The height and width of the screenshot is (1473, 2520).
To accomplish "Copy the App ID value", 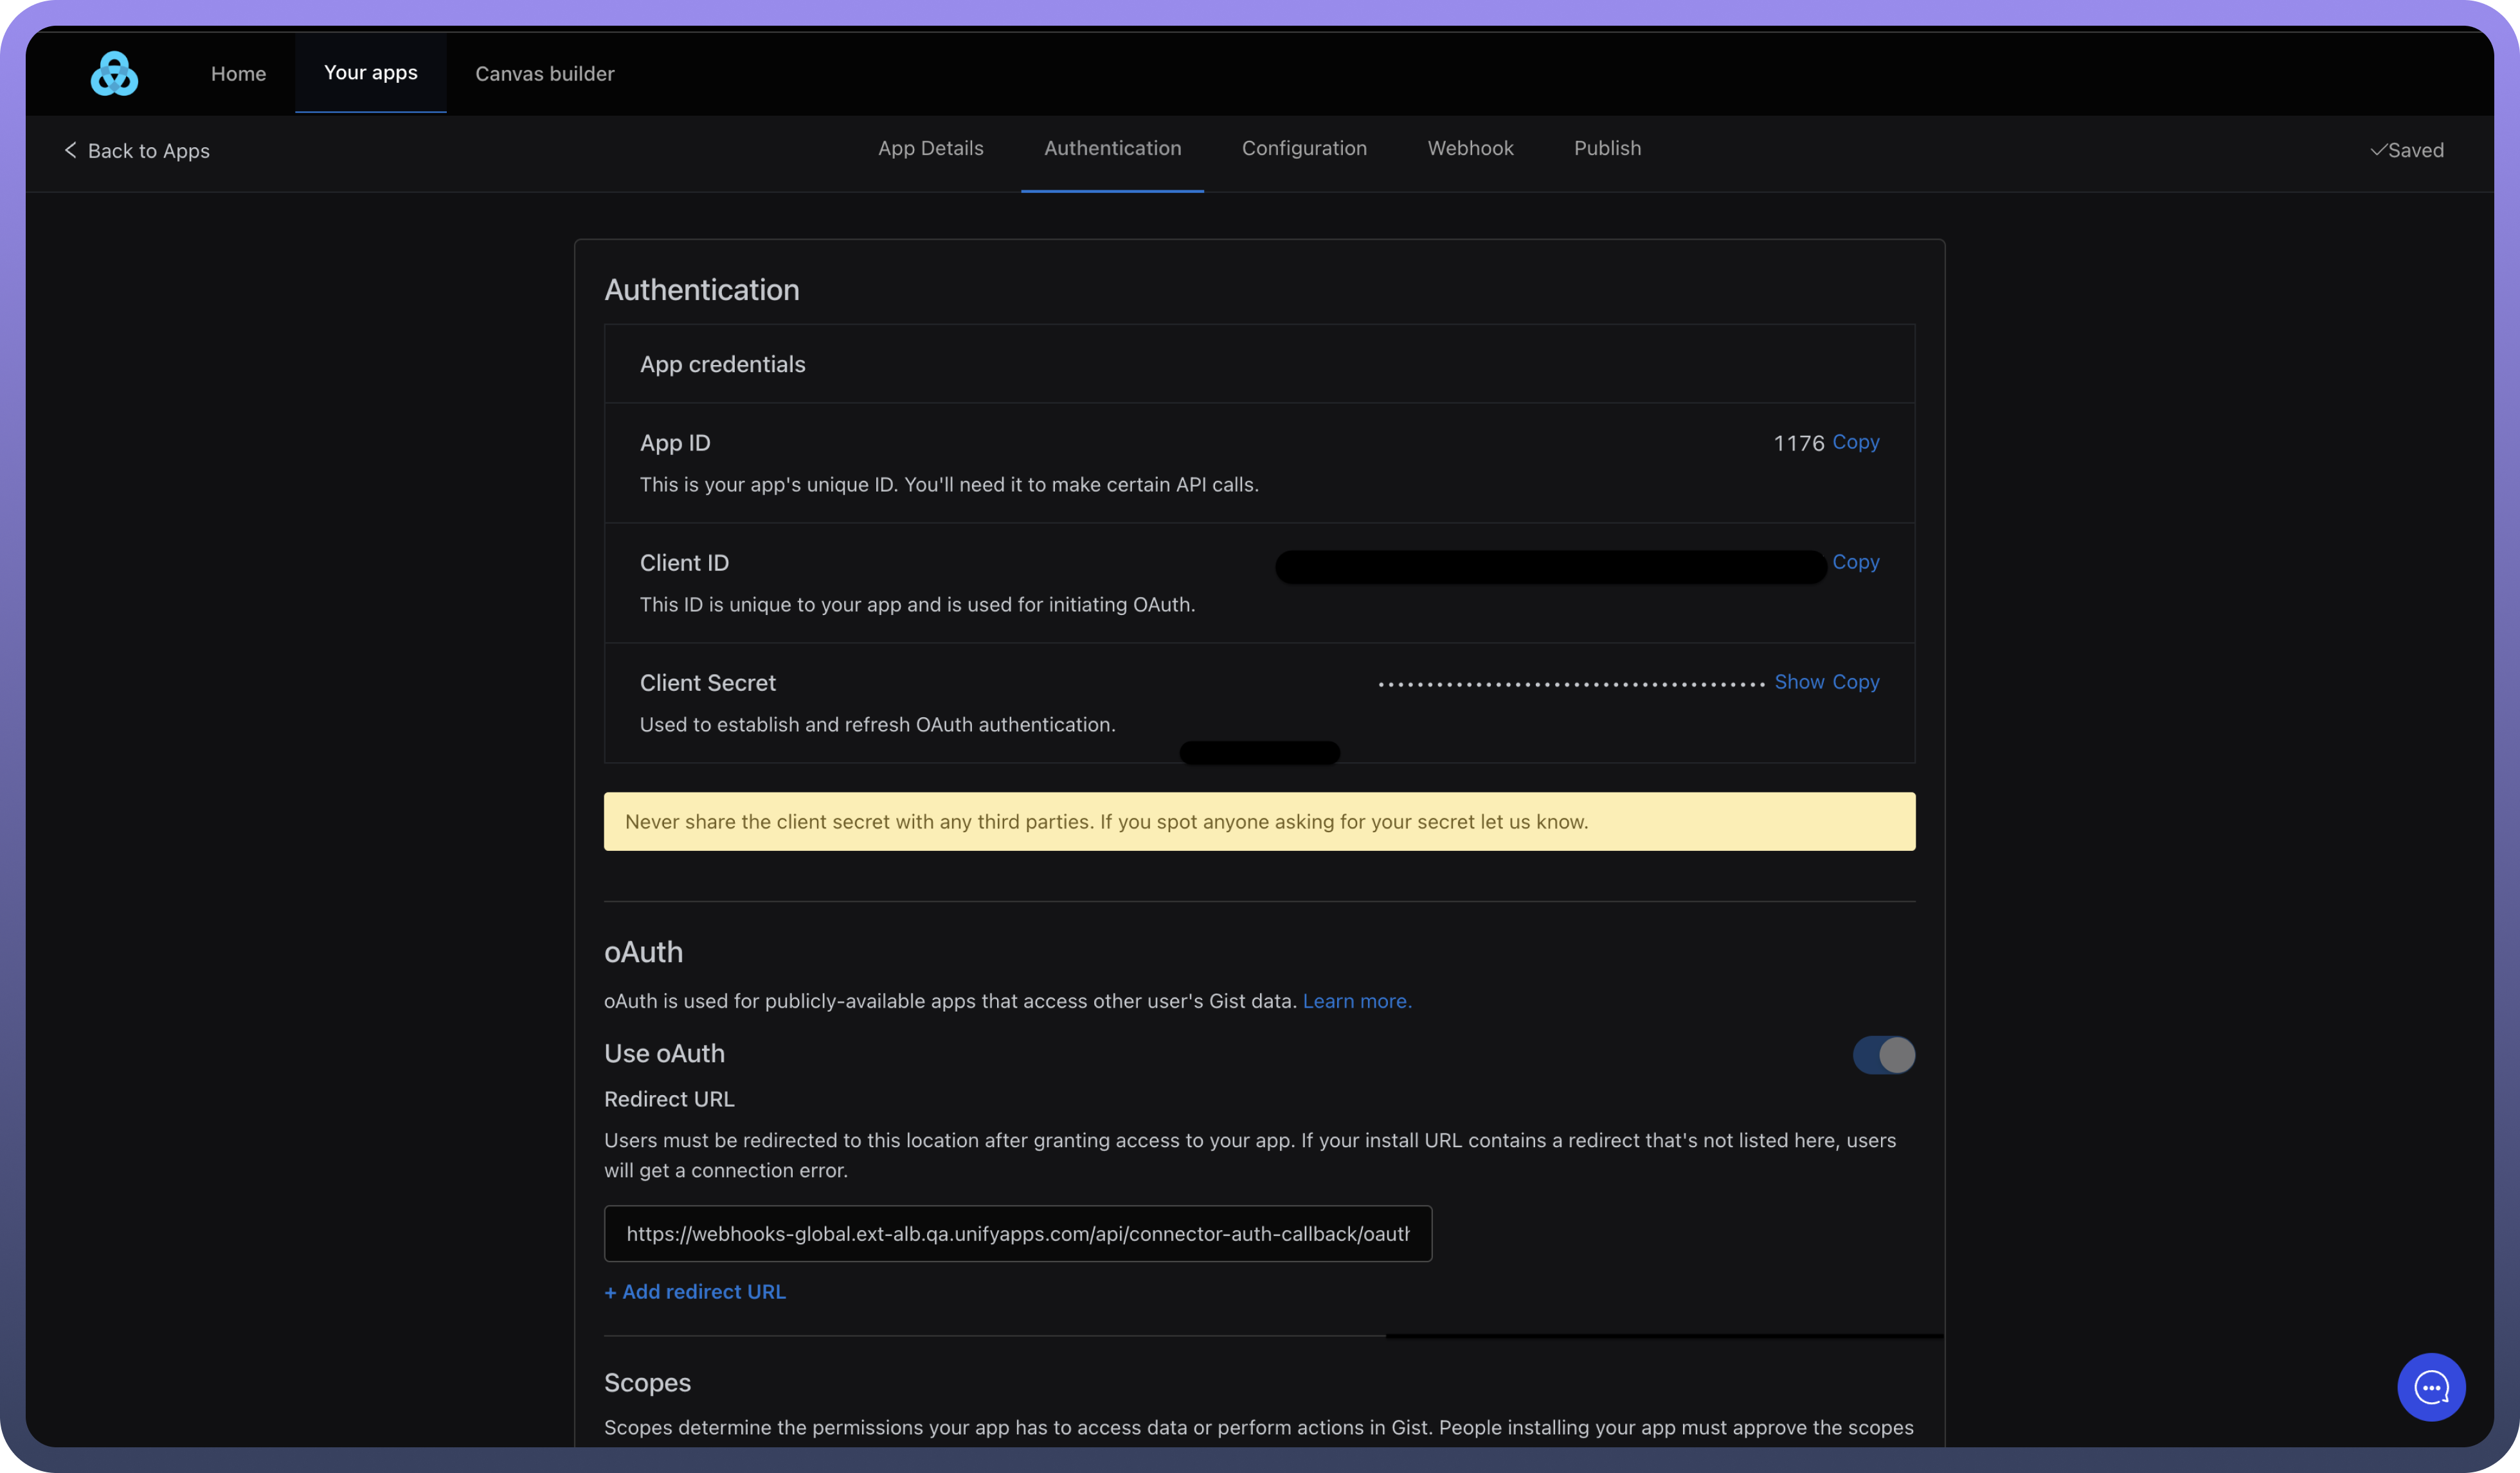I will point(1855,442).
